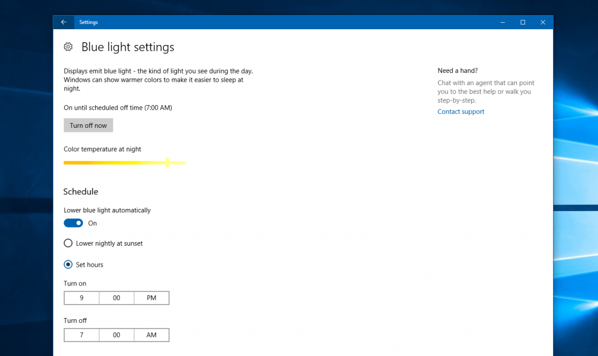Screen dimensions: 598x356
Task: Open the Turn off AM selector
Action: click(x=151, y=335)
